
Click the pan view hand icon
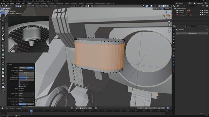coord(169,25)
